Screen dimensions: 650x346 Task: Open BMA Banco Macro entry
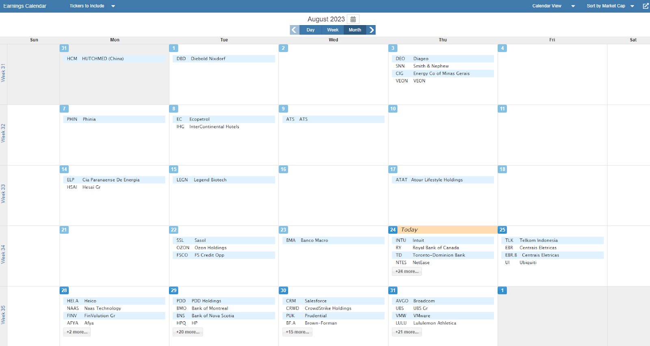[x=333, y=240]
